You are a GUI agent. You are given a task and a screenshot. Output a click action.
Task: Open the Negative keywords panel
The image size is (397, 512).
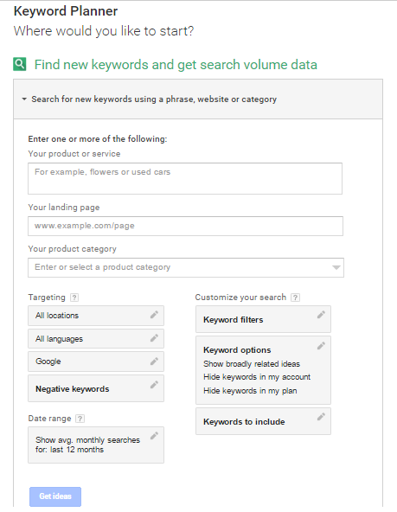[x=96, y=388]
